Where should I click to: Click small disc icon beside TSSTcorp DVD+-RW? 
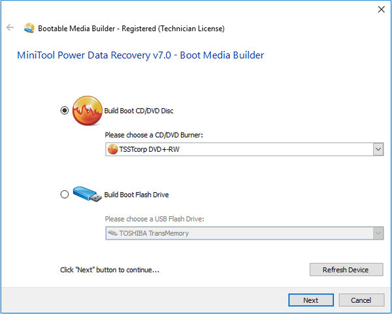tap(112, 149)
